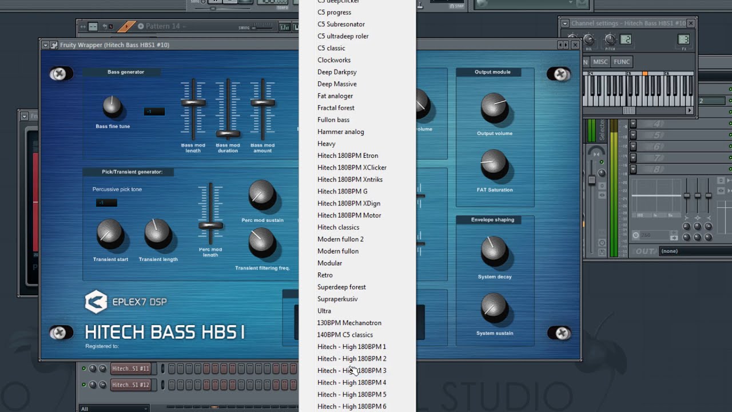Select previous preset arrow in Fruity Wrapper

click(560, 45)
